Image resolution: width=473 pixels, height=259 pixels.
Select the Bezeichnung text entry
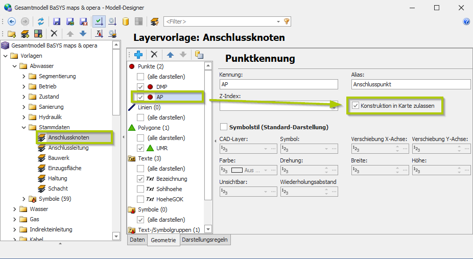pos(172,179)
